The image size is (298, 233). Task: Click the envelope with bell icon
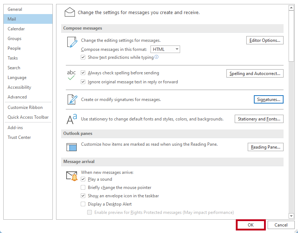(72, 176)
